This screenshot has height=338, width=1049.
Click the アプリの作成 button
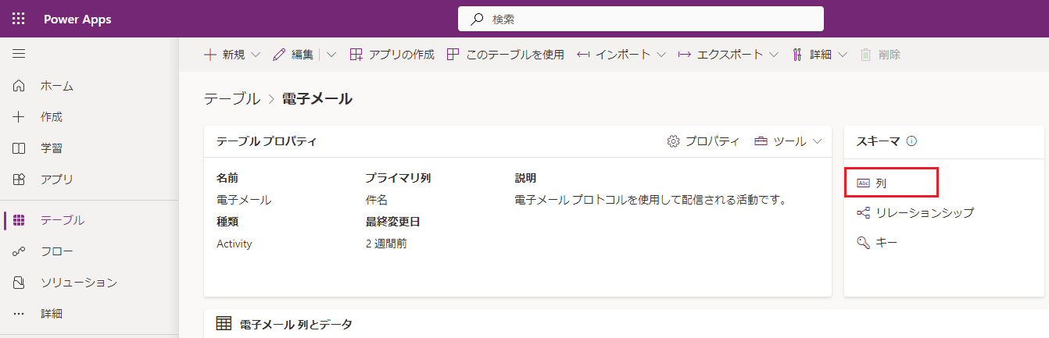point(392,55)
